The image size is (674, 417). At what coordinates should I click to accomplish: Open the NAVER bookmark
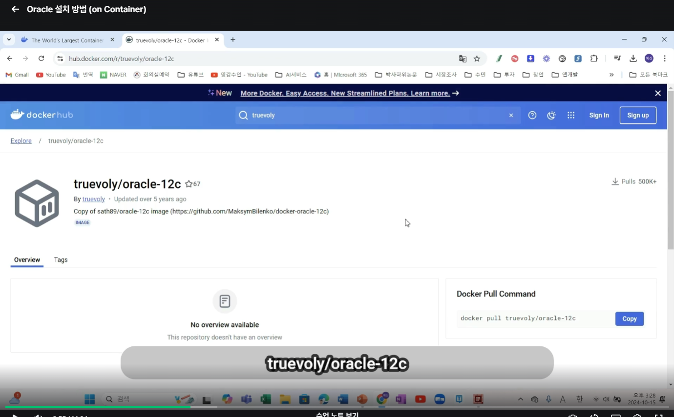click(x=113, y=75)
